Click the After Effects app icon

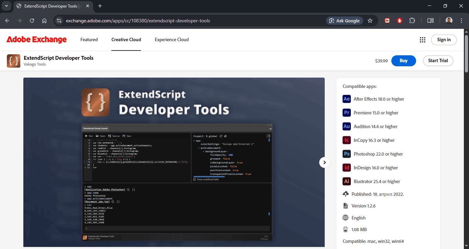[x=346, y=99]
